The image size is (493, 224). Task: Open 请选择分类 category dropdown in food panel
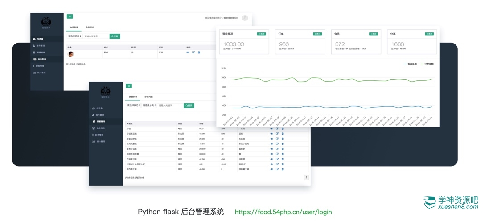click(x=148, y=106)
